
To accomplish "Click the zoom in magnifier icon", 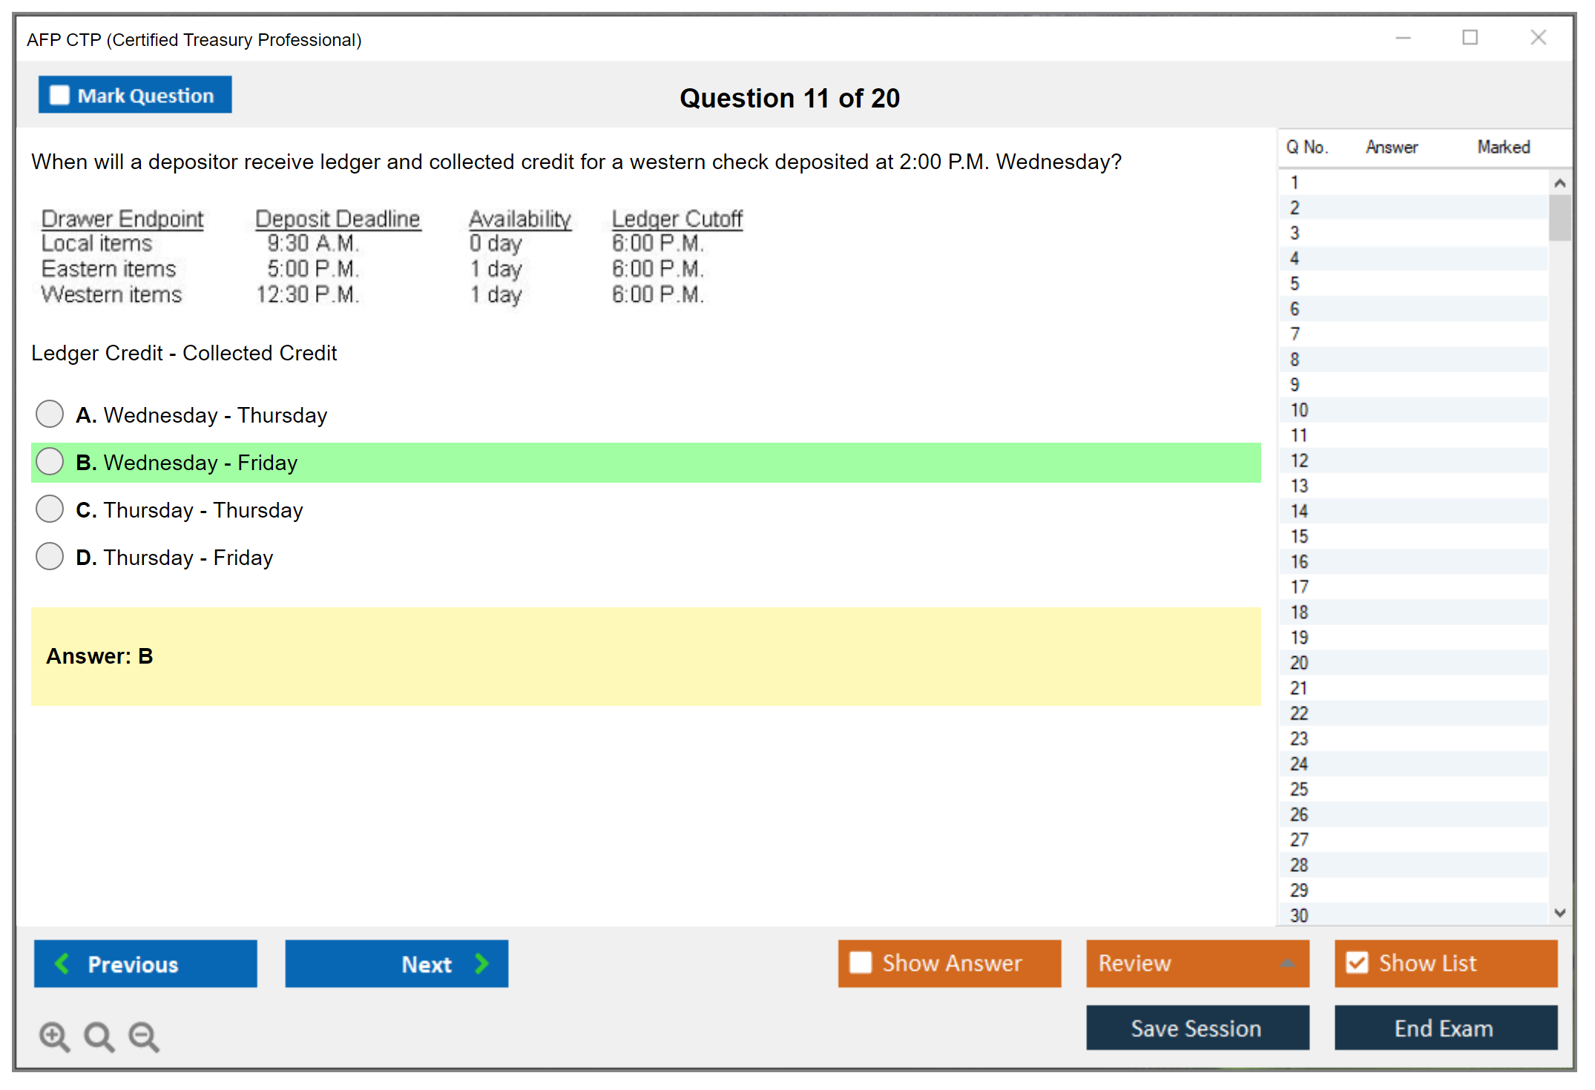I will pyautogui.click(x=54, y=1036).
